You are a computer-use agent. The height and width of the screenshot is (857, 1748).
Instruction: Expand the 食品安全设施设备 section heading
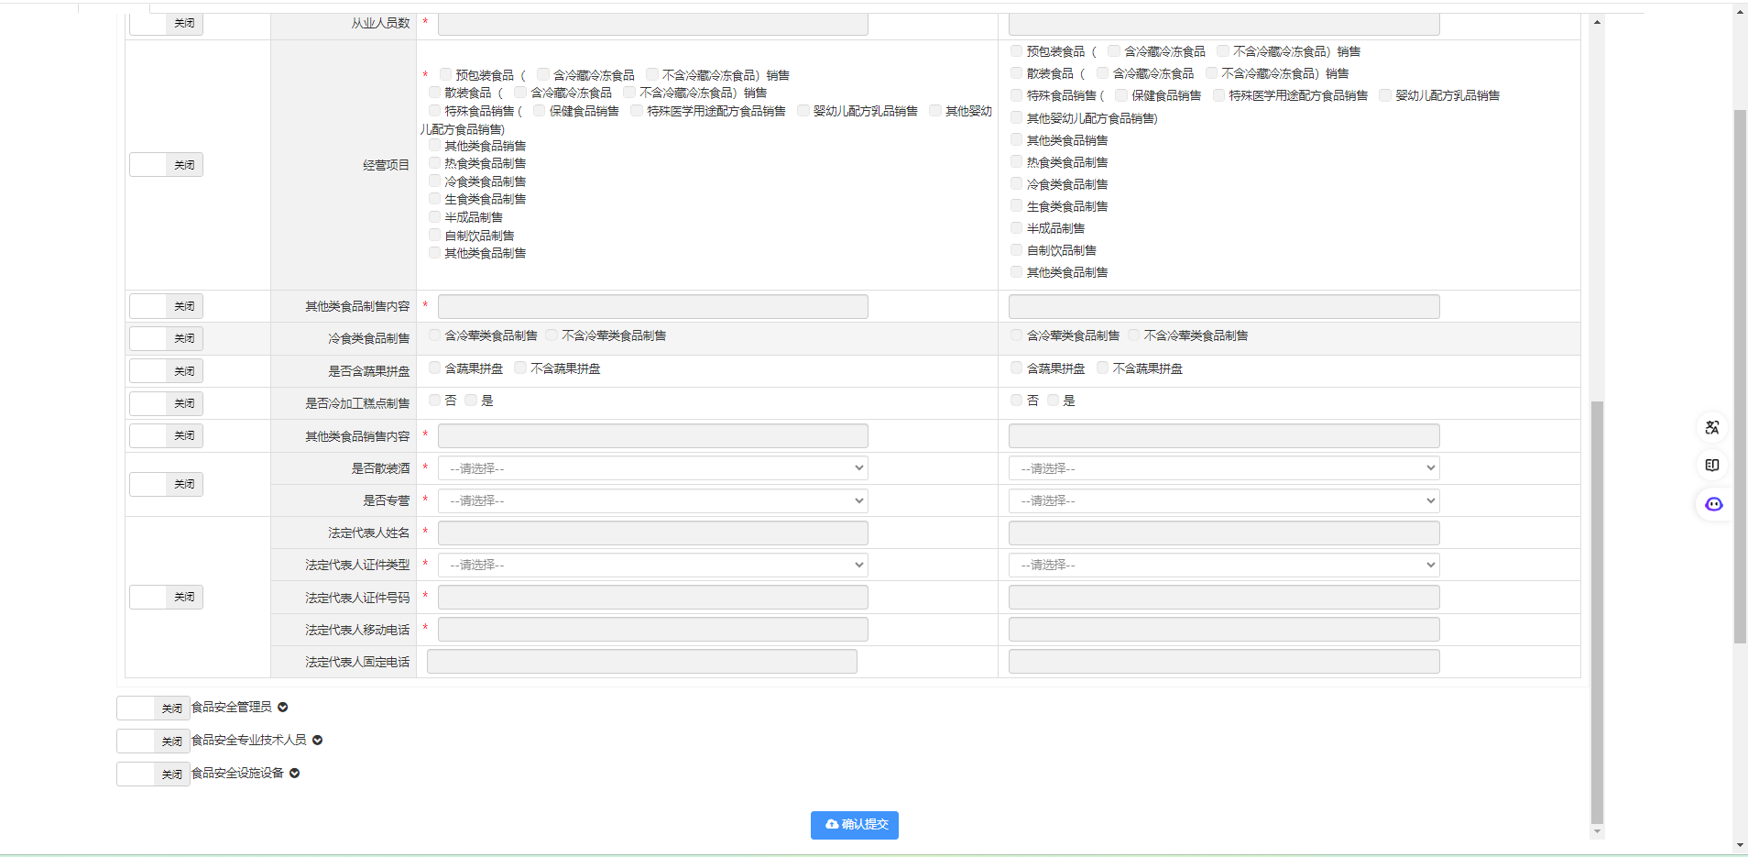coord(237,774)
